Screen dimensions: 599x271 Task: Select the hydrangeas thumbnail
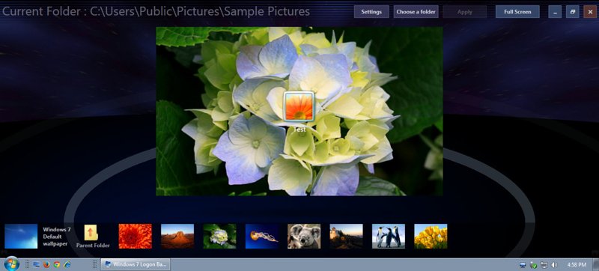[x=219, y=237]
